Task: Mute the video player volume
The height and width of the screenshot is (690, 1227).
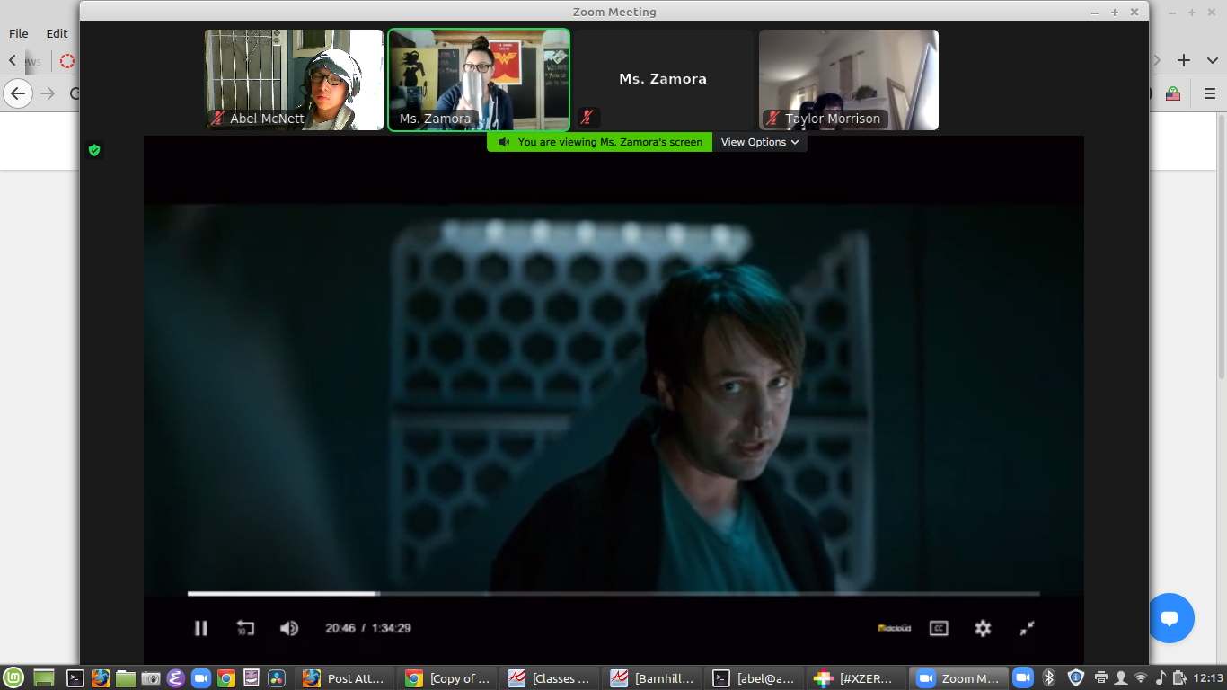Action: coord(289,628)
